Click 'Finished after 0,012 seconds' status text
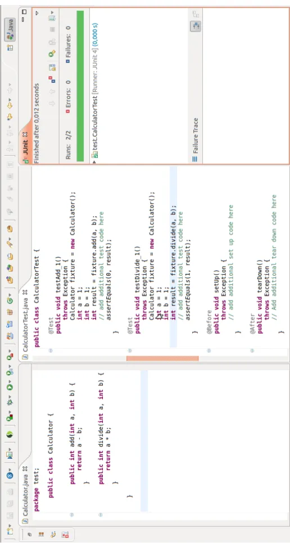Image resolution: width=290 pixels, height=543 pixels. pyautogui.click(x=37, y=123)
